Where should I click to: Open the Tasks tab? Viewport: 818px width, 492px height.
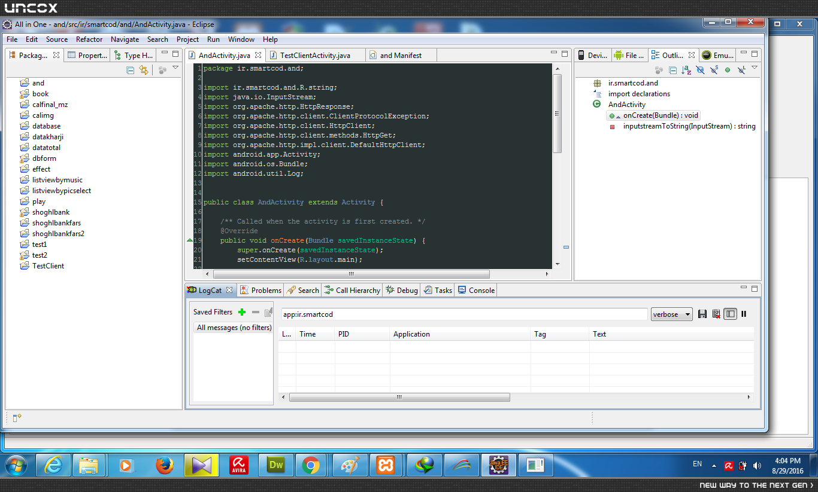438,290
